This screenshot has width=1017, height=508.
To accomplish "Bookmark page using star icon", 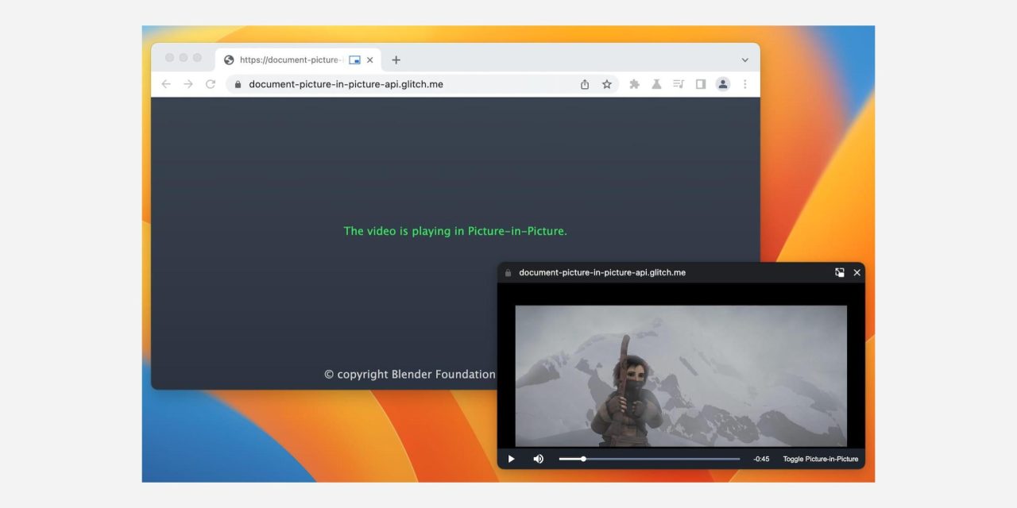I will point(607,84).
